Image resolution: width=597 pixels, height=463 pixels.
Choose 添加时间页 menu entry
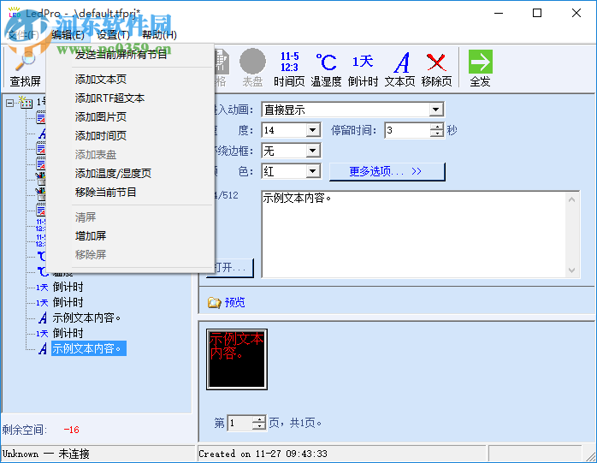(x=129, y=136)
